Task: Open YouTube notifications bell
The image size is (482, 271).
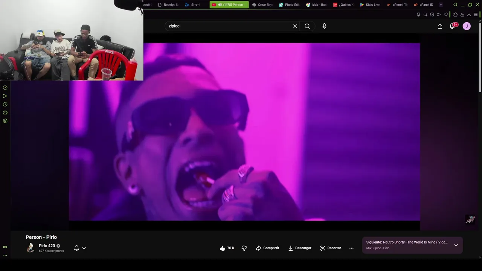Action: click(453, 26)
